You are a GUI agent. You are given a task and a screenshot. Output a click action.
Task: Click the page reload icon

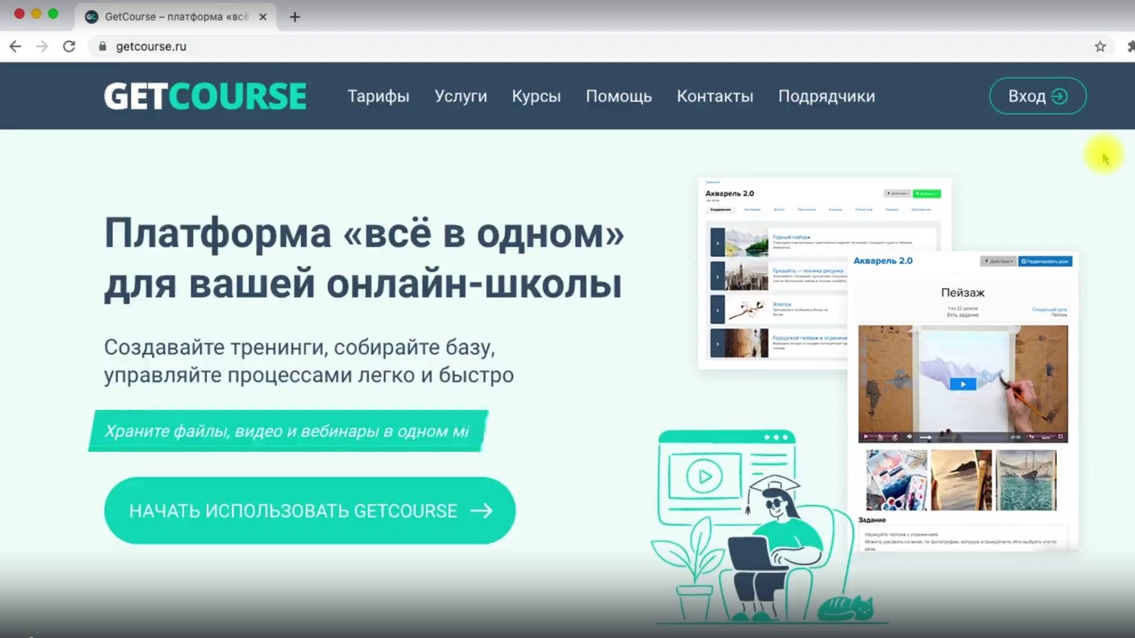click(69, 46)
